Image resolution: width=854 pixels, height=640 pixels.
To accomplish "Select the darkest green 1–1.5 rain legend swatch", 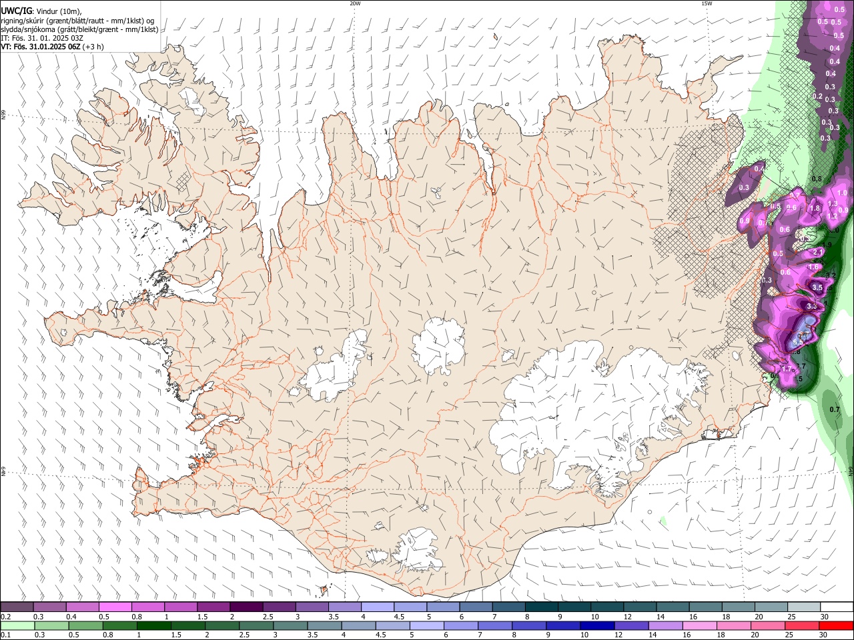I will [x=154, y=625].
